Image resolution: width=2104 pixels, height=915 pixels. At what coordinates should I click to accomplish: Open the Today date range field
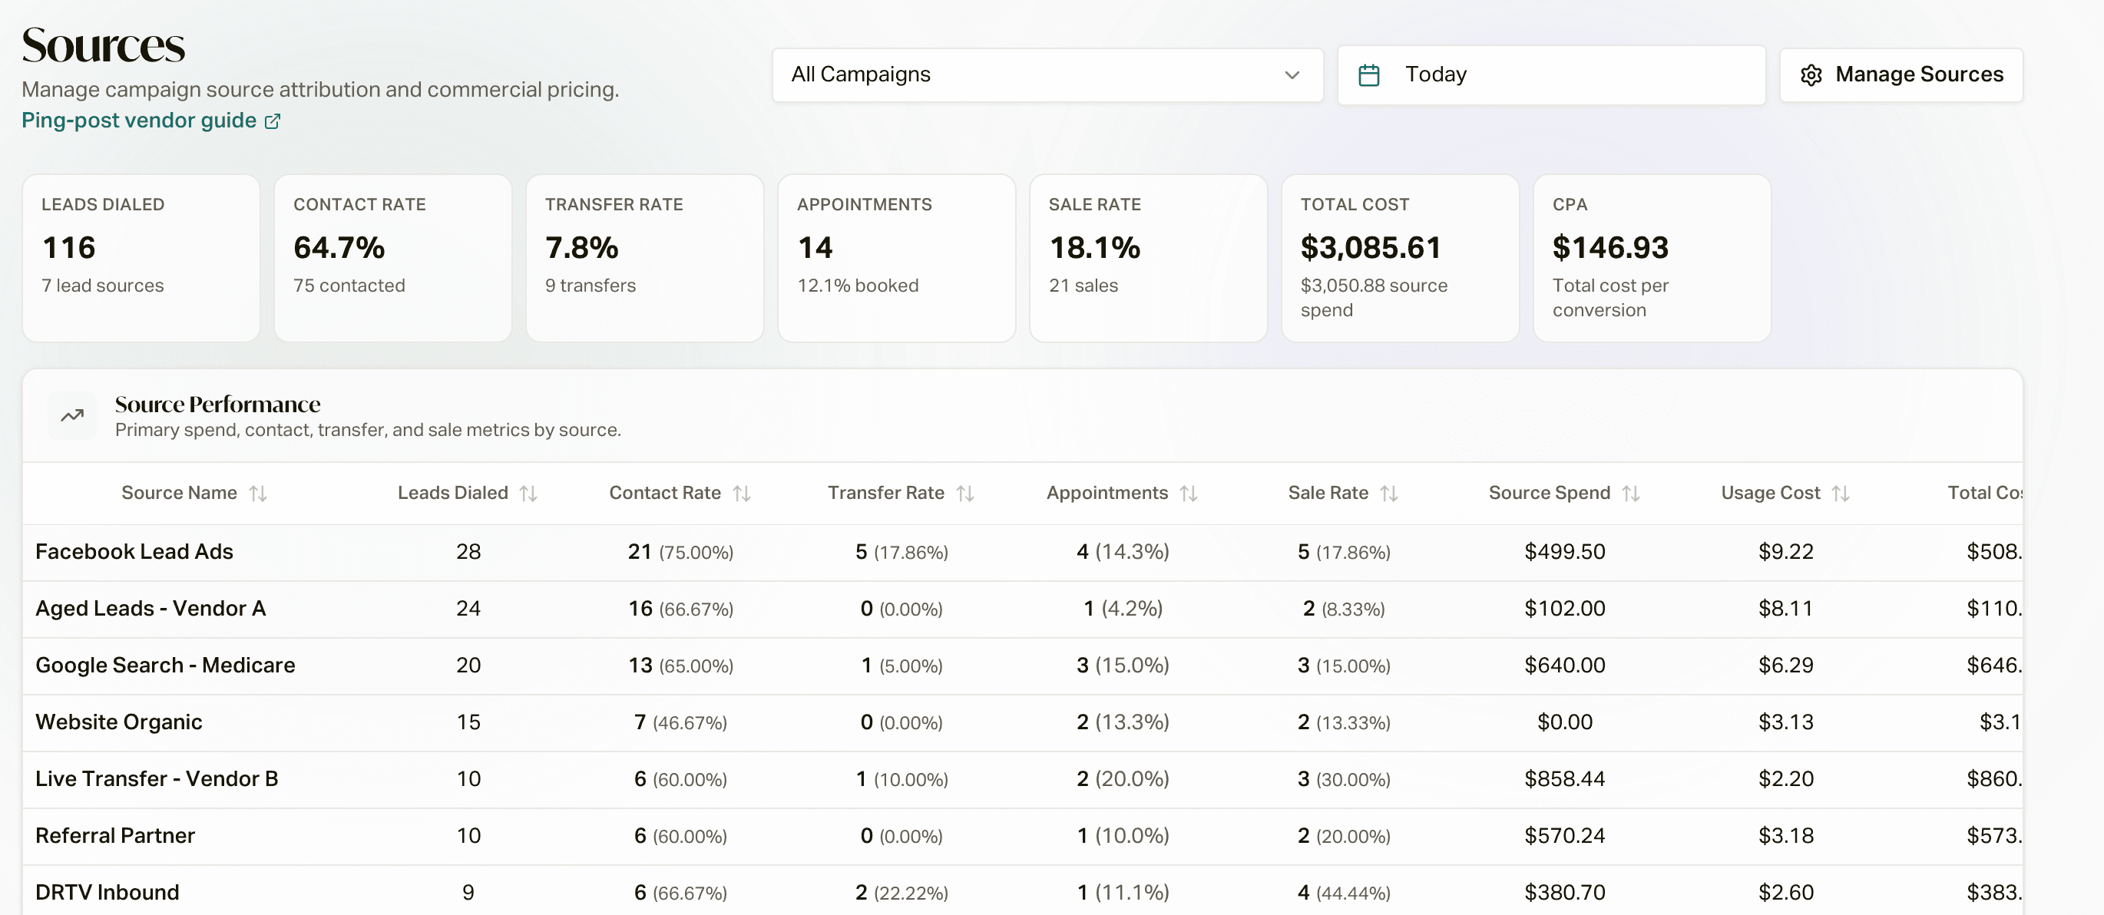tap(1551, 75)
